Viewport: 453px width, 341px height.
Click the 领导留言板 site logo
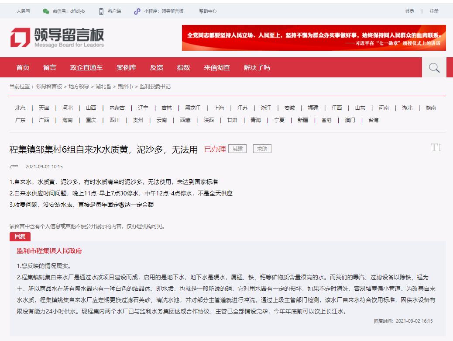(57, 38)
